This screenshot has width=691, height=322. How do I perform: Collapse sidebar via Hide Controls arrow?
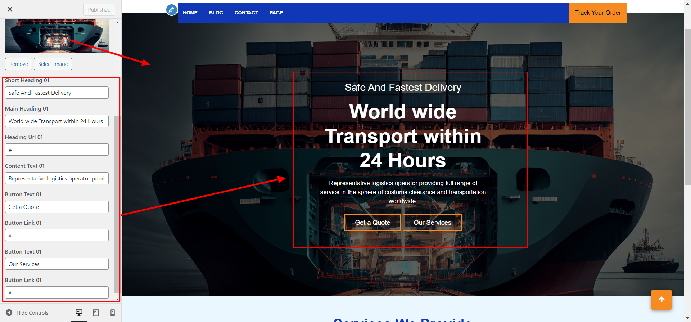(x=9, y=313)
